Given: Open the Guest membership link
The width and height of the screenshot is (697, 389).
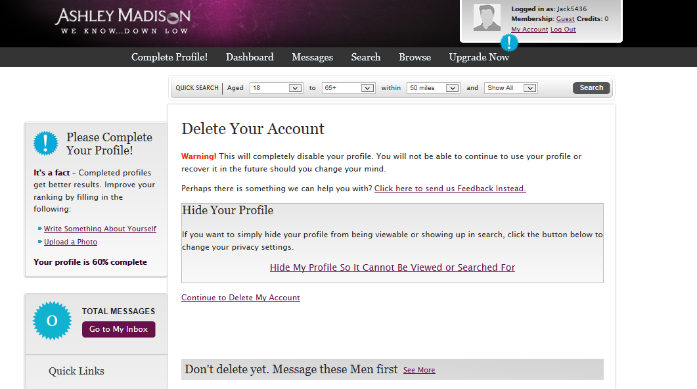Looking at the screenshot, I should tap(565, 19).
